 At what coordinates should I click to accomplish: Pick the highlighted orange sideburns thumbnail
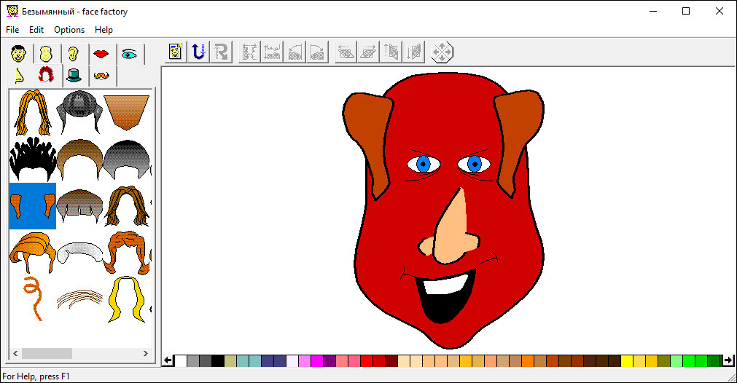32,206
